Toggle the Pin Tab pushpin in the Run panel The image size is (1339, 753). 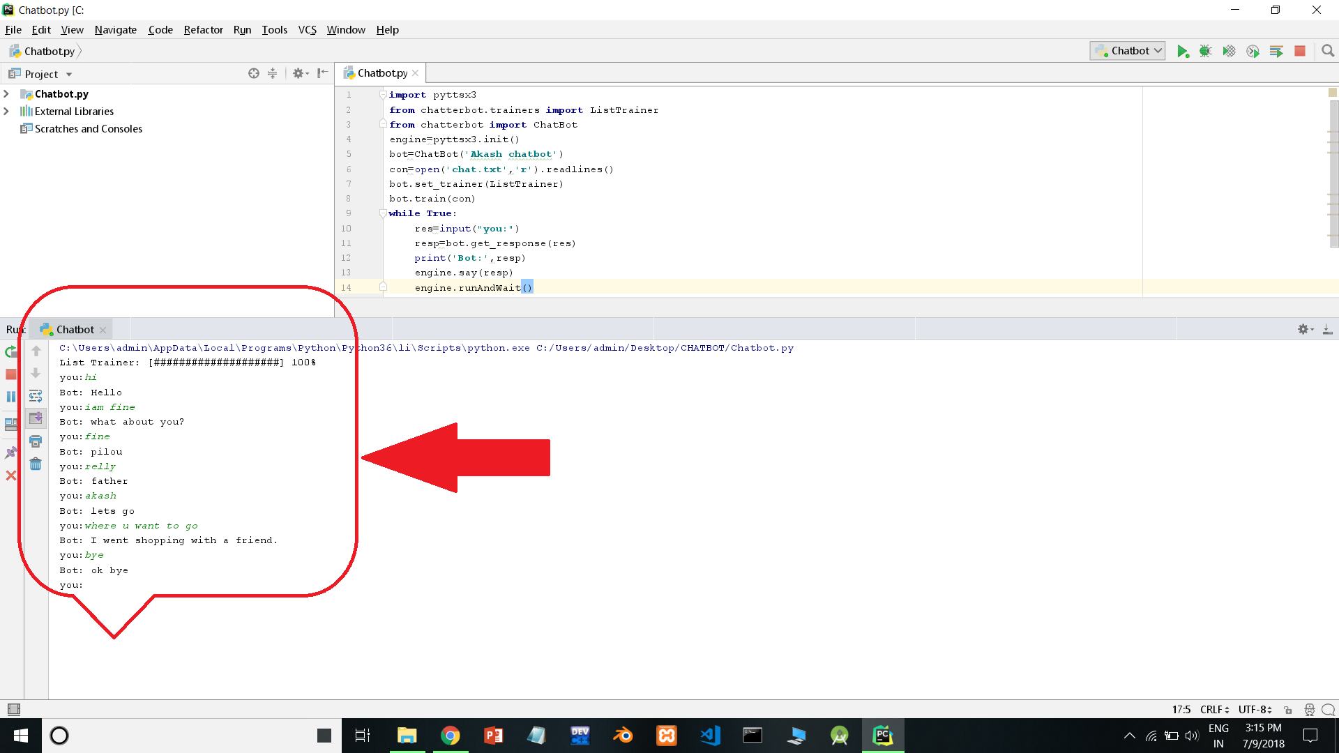tap(10, 452)
